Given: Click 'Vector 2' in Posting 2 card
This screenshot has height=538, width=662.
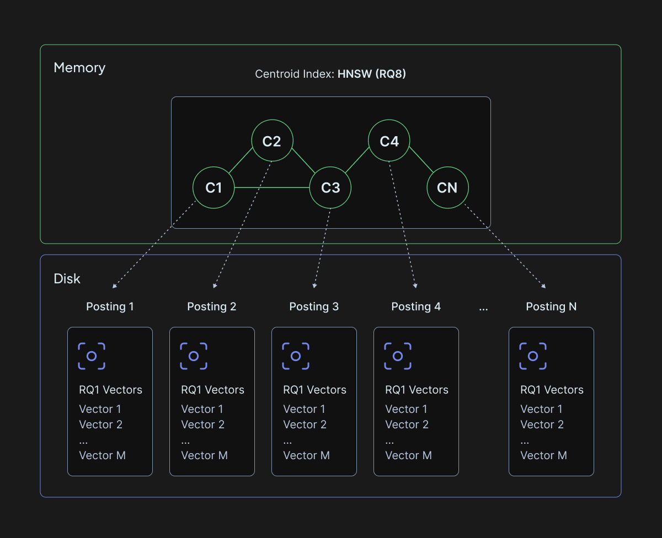Looking at the screenshot, I should [x=202, y=424].
